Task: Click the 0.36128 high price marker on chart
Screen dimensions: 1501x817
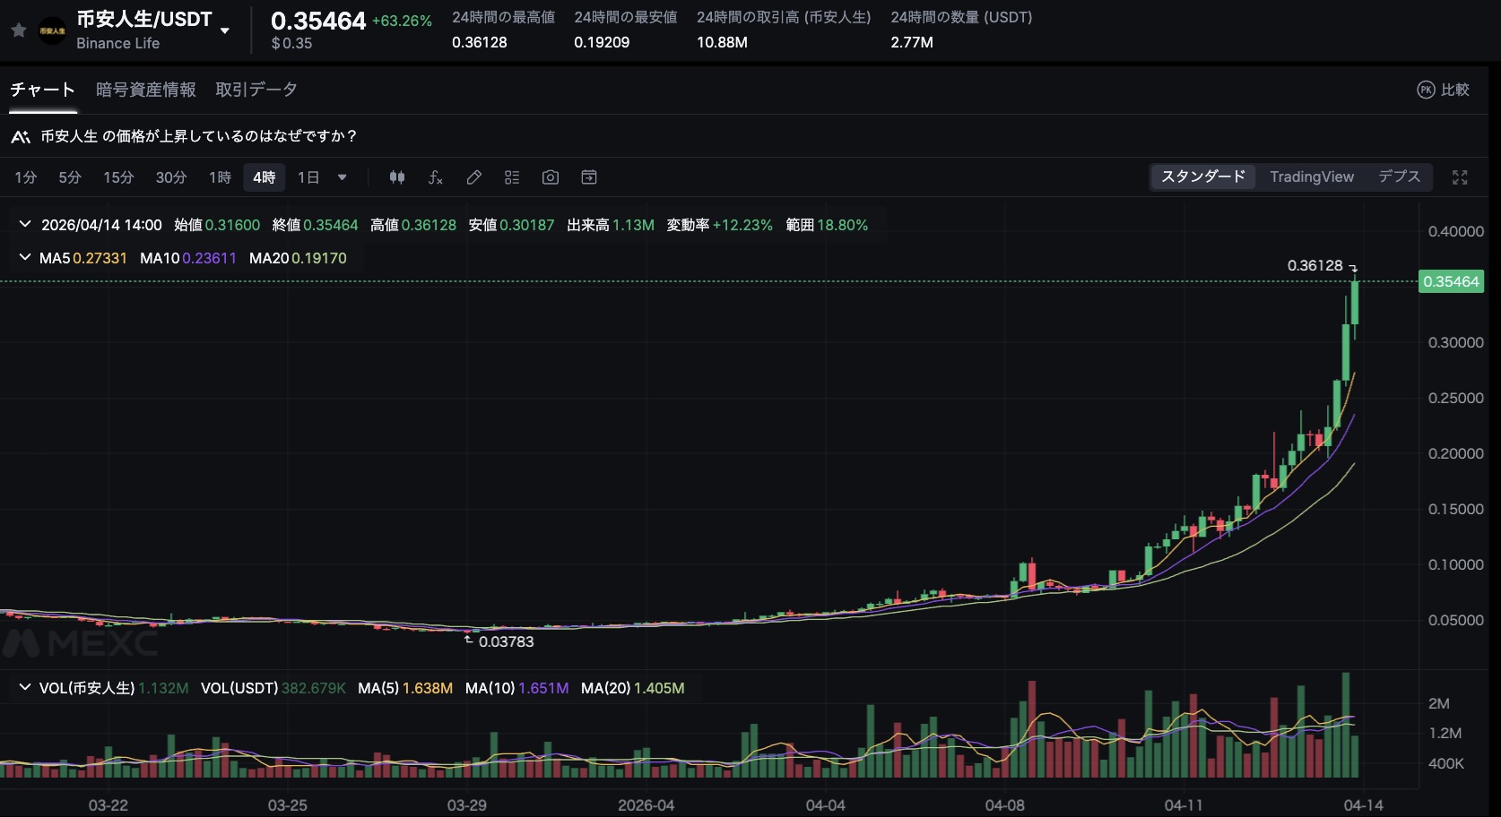Action: click(1315, 265)
